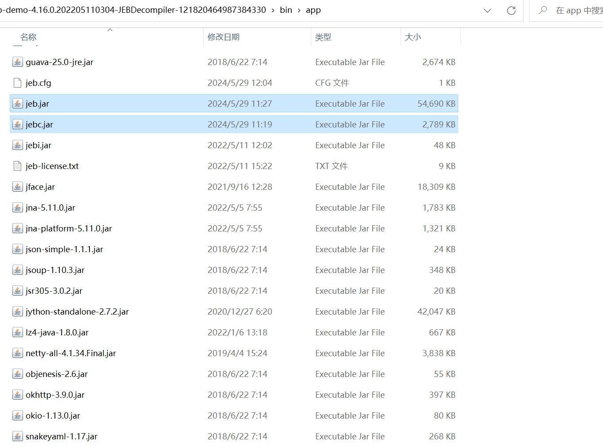Click the 'app' breadcrumb segment

click(313, 10)
